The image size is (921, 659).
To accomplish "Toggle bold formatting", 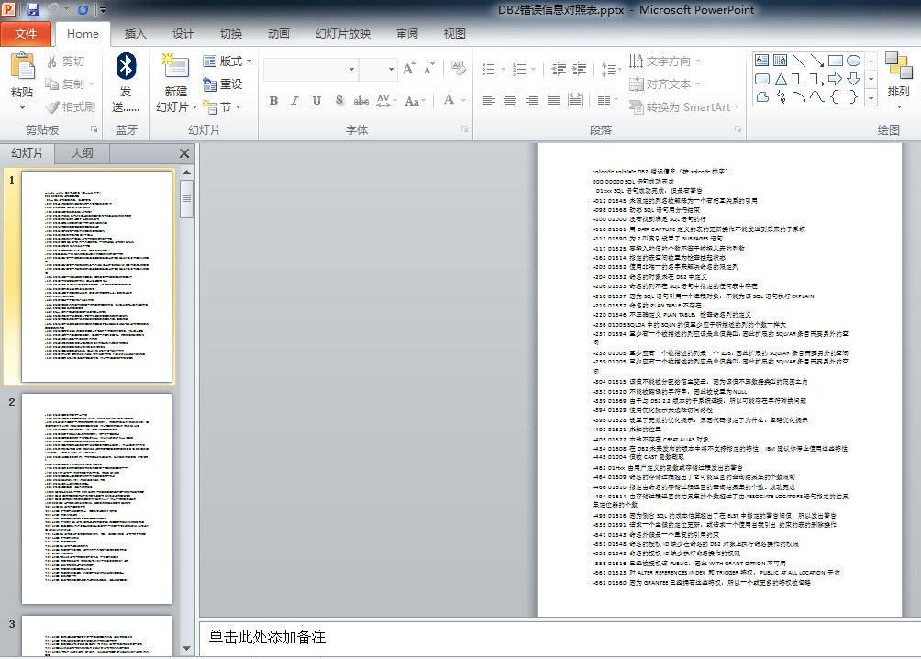I will tap(273, 101).
